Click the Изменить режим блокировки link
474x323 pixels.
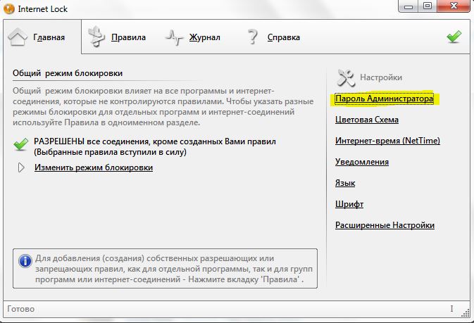point(93,167)
